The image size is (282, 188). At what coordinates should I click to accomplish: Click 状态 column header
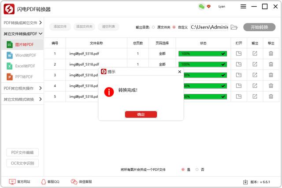(203, 43)
